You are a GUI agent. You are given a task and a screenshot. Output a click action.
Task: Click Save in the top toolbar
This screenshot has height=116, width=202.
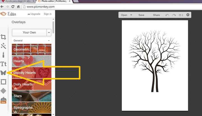(141, 15)
